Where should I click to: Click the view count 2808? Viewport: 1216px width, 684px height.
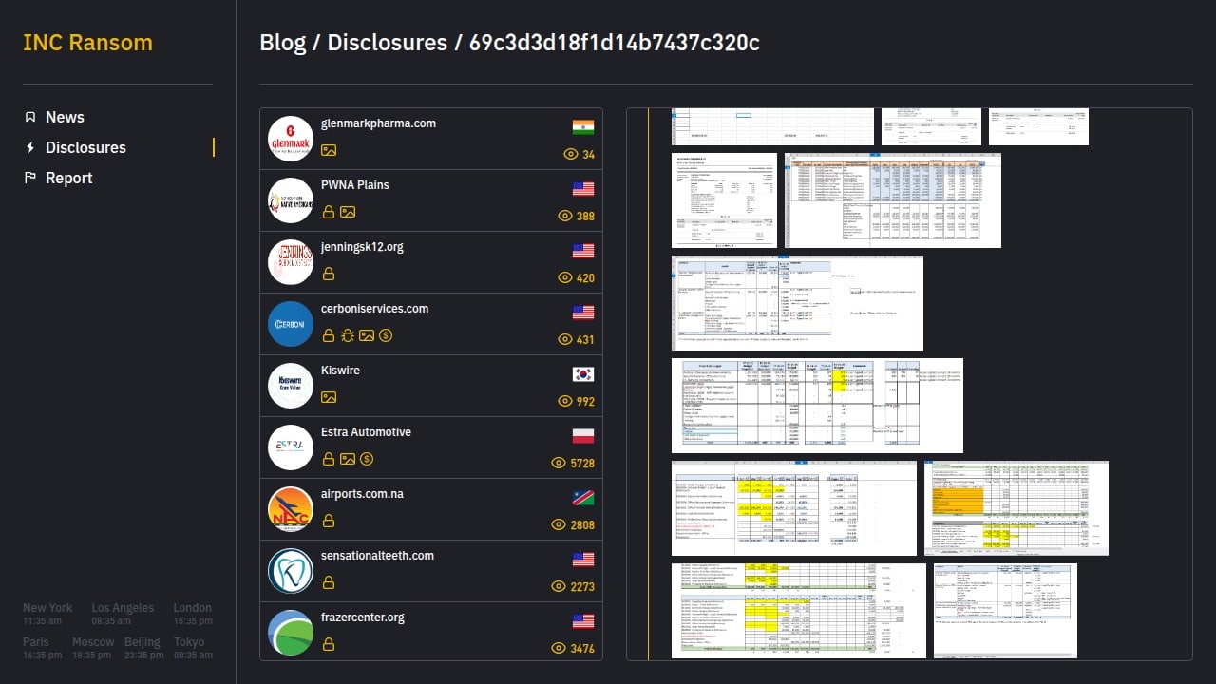582,525
